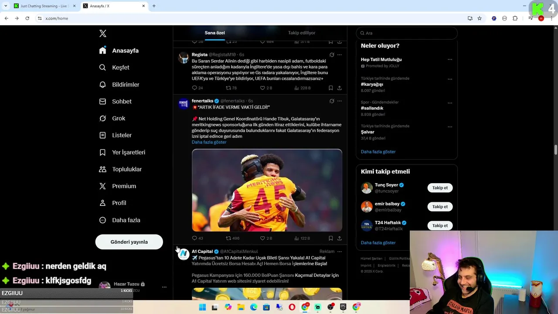The width and height of the screenshot is (558, 314).
Task: Open the Windows Start menu
Action: click(x=202, y=307)
